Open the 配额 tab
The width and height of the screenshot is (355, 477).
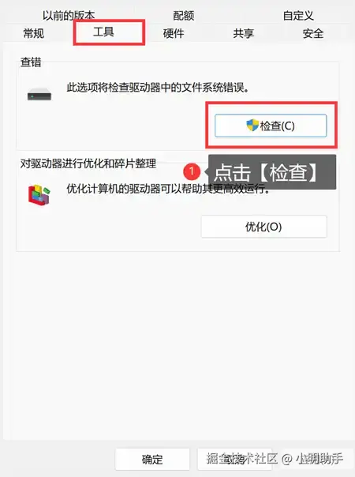184,16
